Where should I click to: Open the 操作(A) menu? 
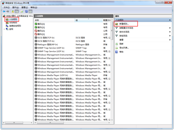tap(15, 7)
